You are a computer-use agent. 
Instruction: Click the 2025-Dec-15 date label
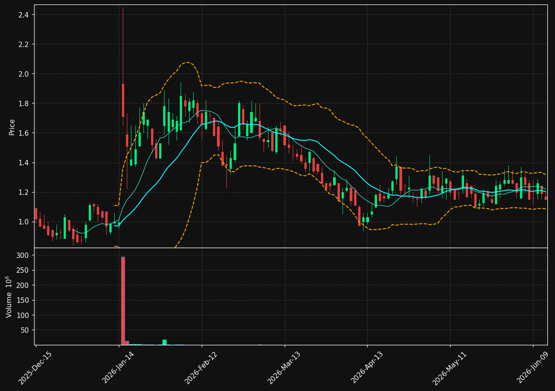35,368
